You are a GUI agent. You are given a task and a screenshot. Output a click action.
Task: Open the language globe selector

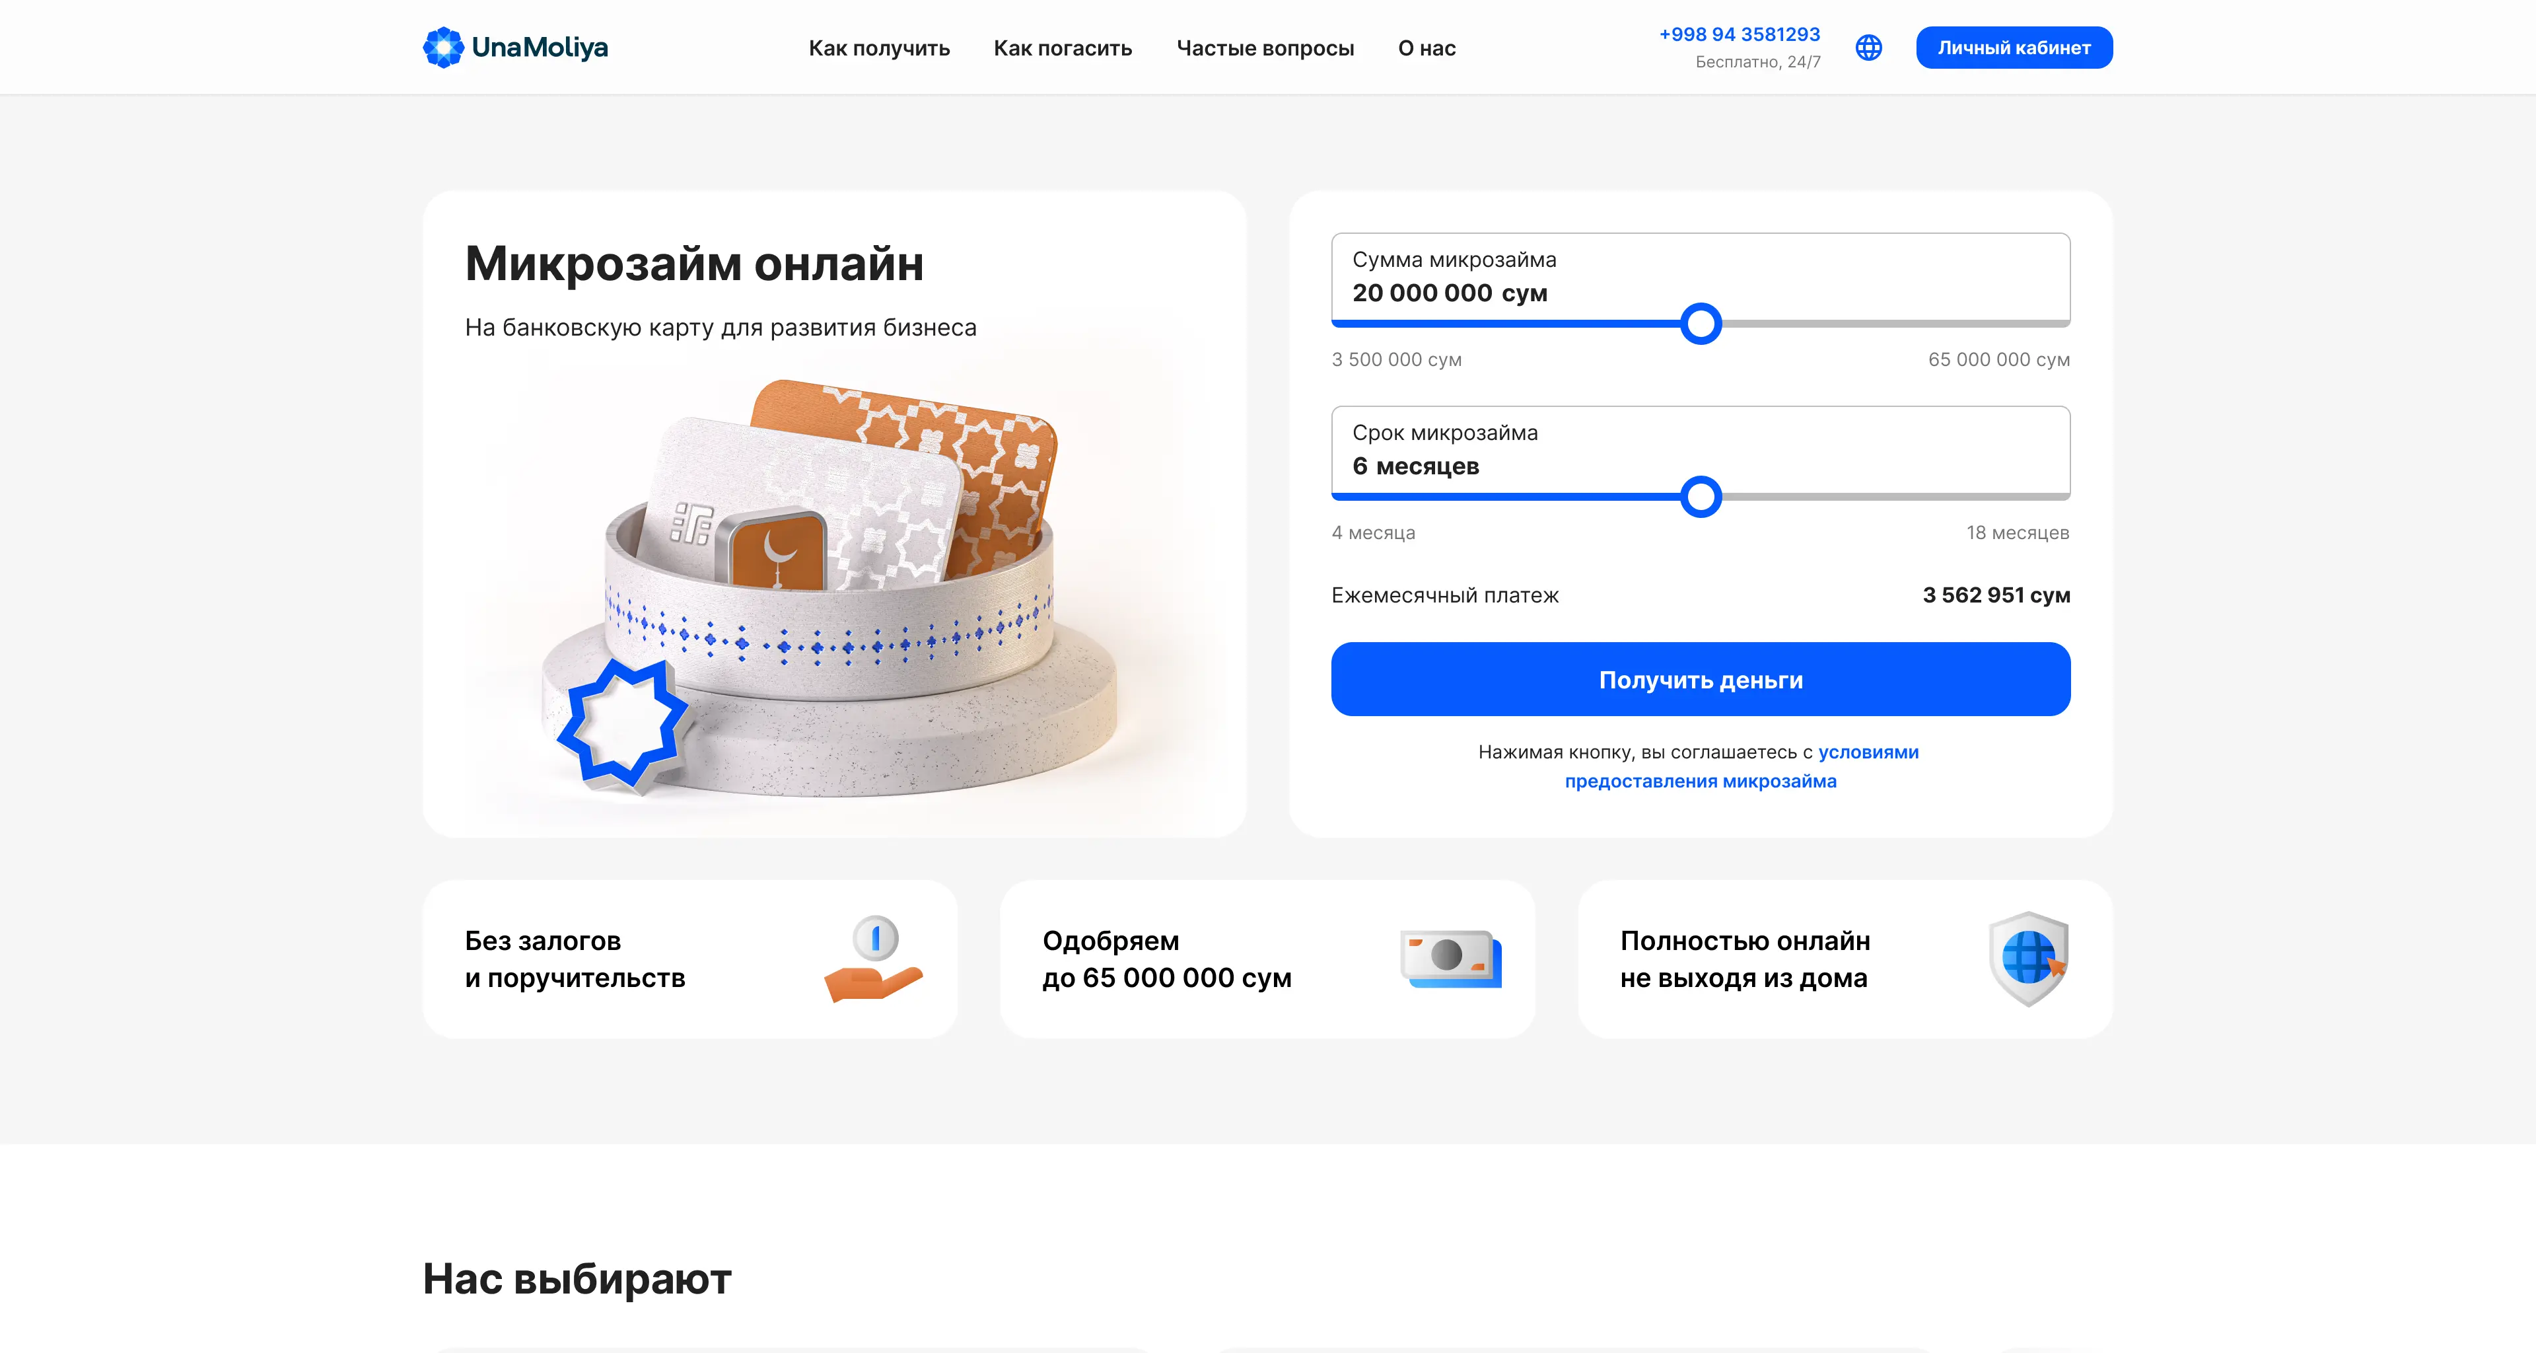(x=1868, y=48)
